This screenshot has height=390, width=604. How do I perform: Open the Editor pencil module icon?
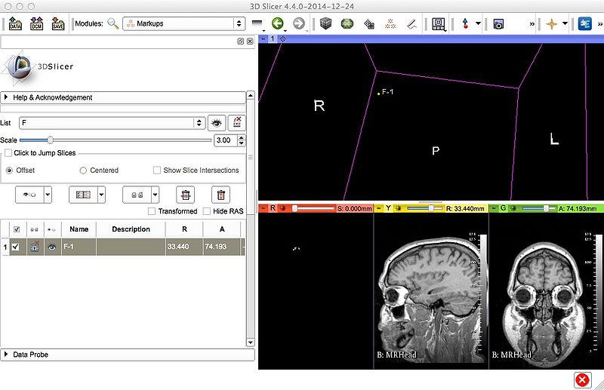(x=411, y=24)
